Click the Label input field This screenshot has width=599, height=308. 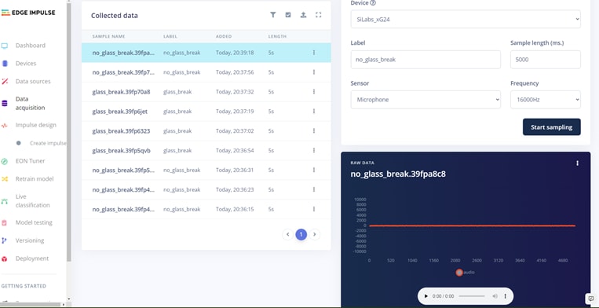(x=426, y=60)
